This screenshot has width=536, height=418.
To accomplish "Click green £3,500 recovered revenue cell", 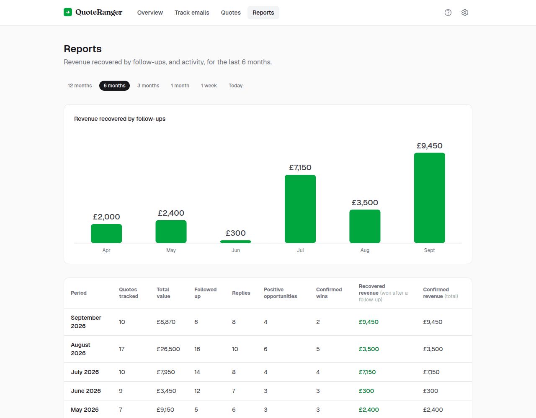I will pos(369,349).
